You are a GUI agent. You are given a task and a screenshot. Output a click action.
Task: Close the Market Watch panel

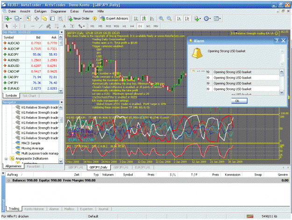coord(62,32)
